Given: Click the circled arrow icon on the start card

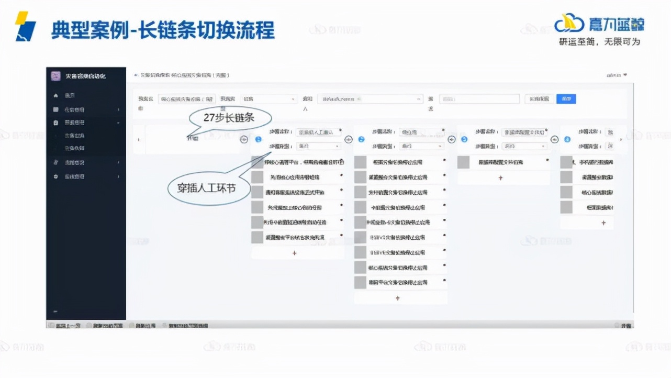Looking at the screenshot, I should pyautogui.click(x=243, y=139).
